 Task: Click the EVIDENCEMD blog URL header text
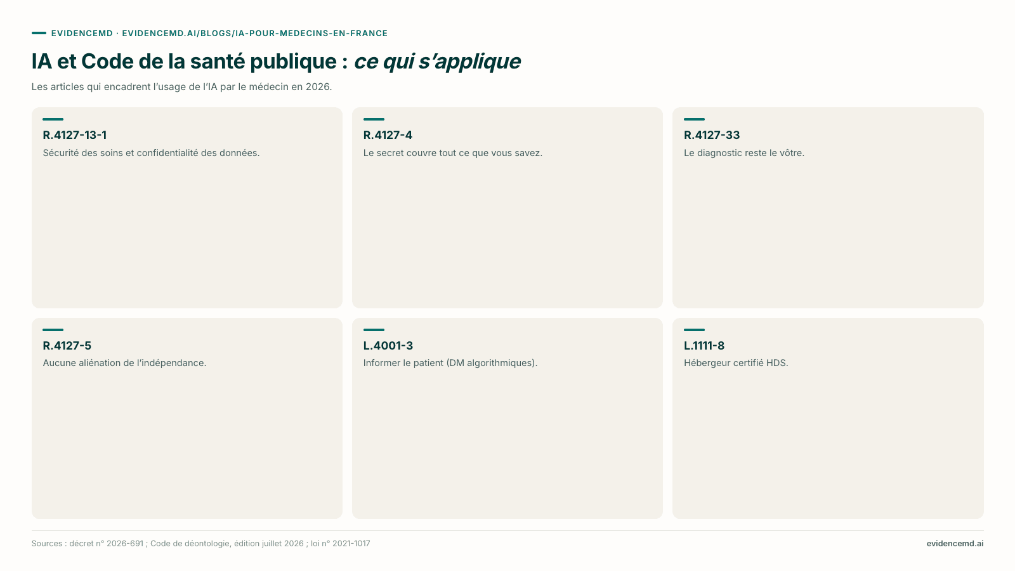[219, 33]
